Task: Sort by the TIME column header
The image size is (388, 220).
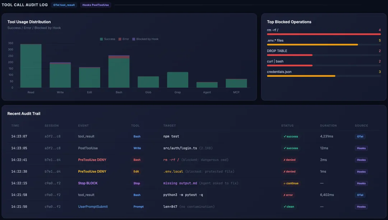Action: pos(15,126)
